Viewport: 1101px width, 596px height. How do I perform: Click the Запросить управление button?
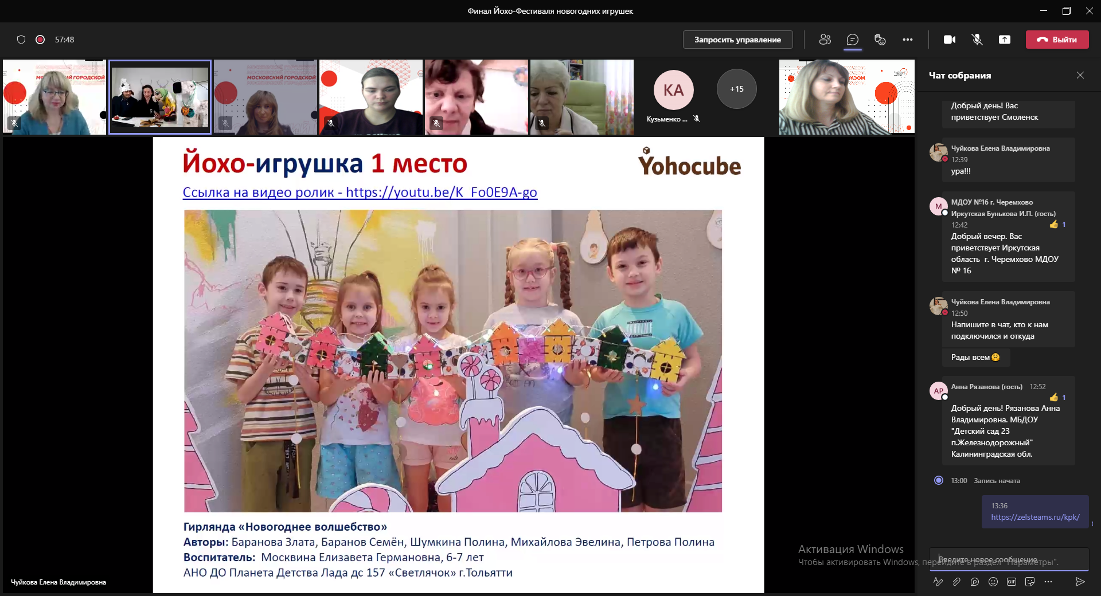coord(737,40)
